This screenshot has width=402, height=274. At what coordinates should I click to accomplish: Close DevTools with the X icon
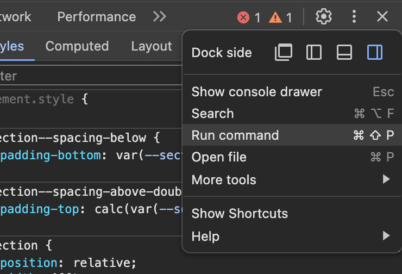382,17
